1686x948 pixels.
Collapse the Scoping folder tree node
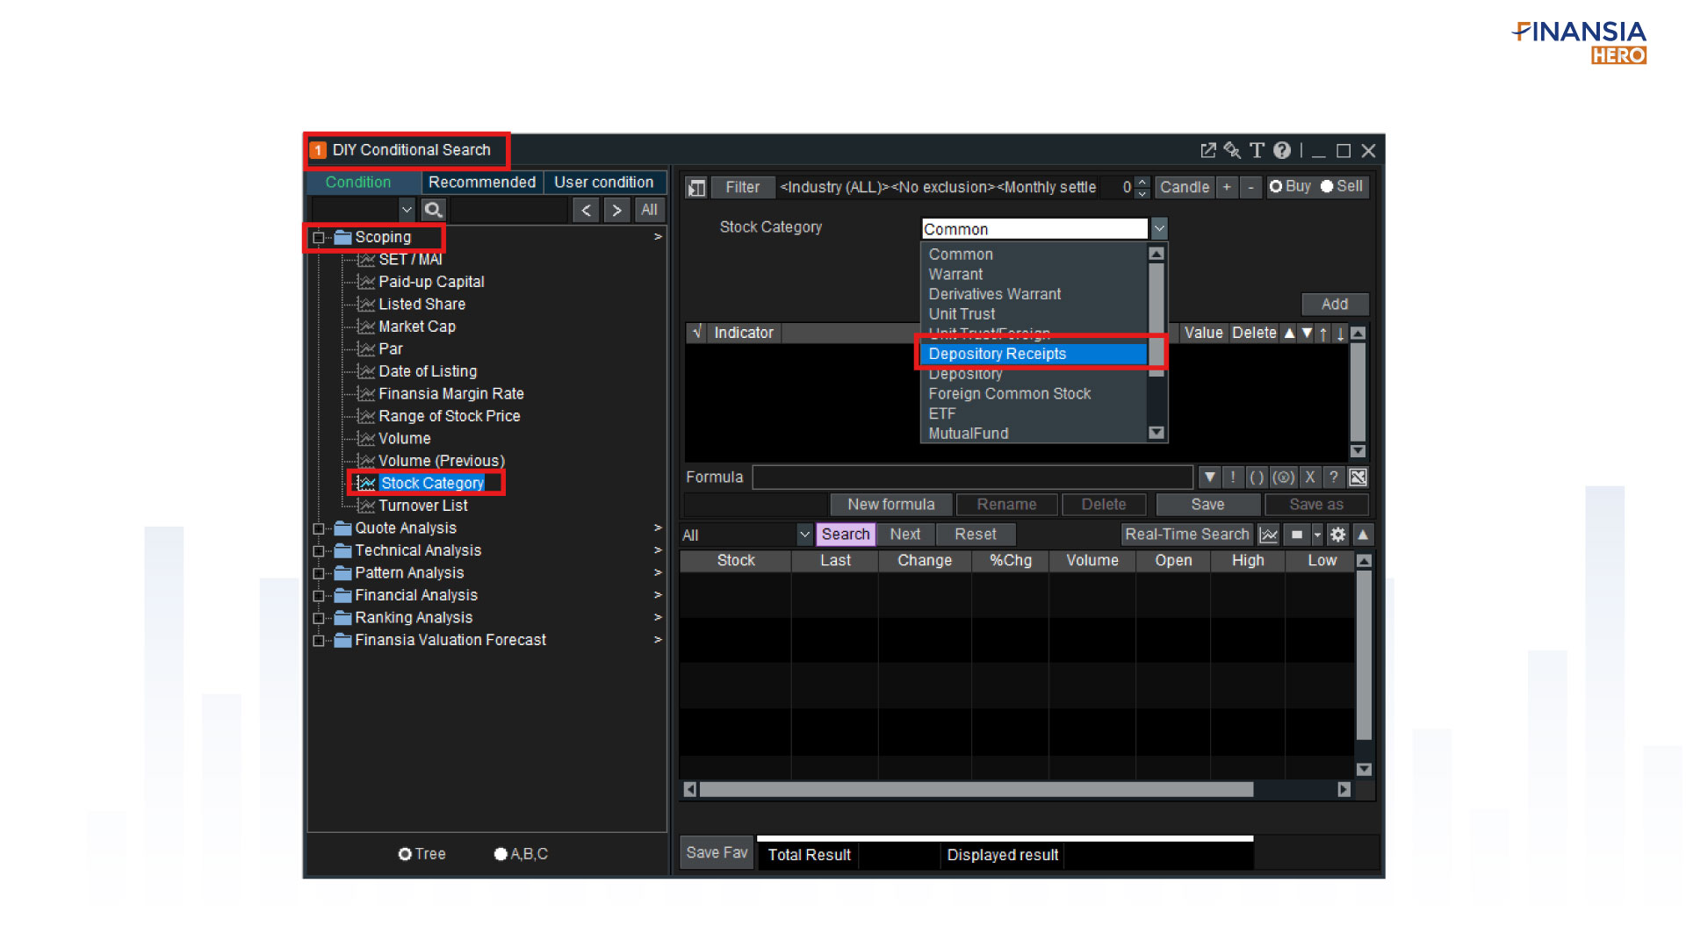(319, 238)
